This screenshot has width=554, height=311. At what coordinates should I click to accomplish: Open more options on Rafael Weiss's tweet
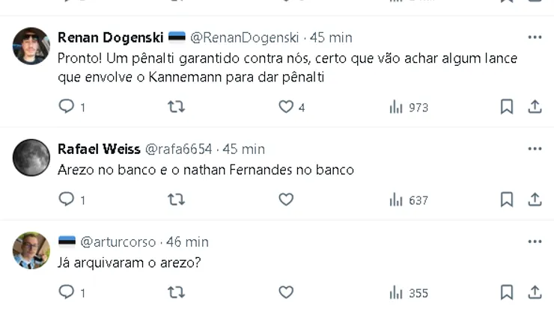(x=535, y=149)
